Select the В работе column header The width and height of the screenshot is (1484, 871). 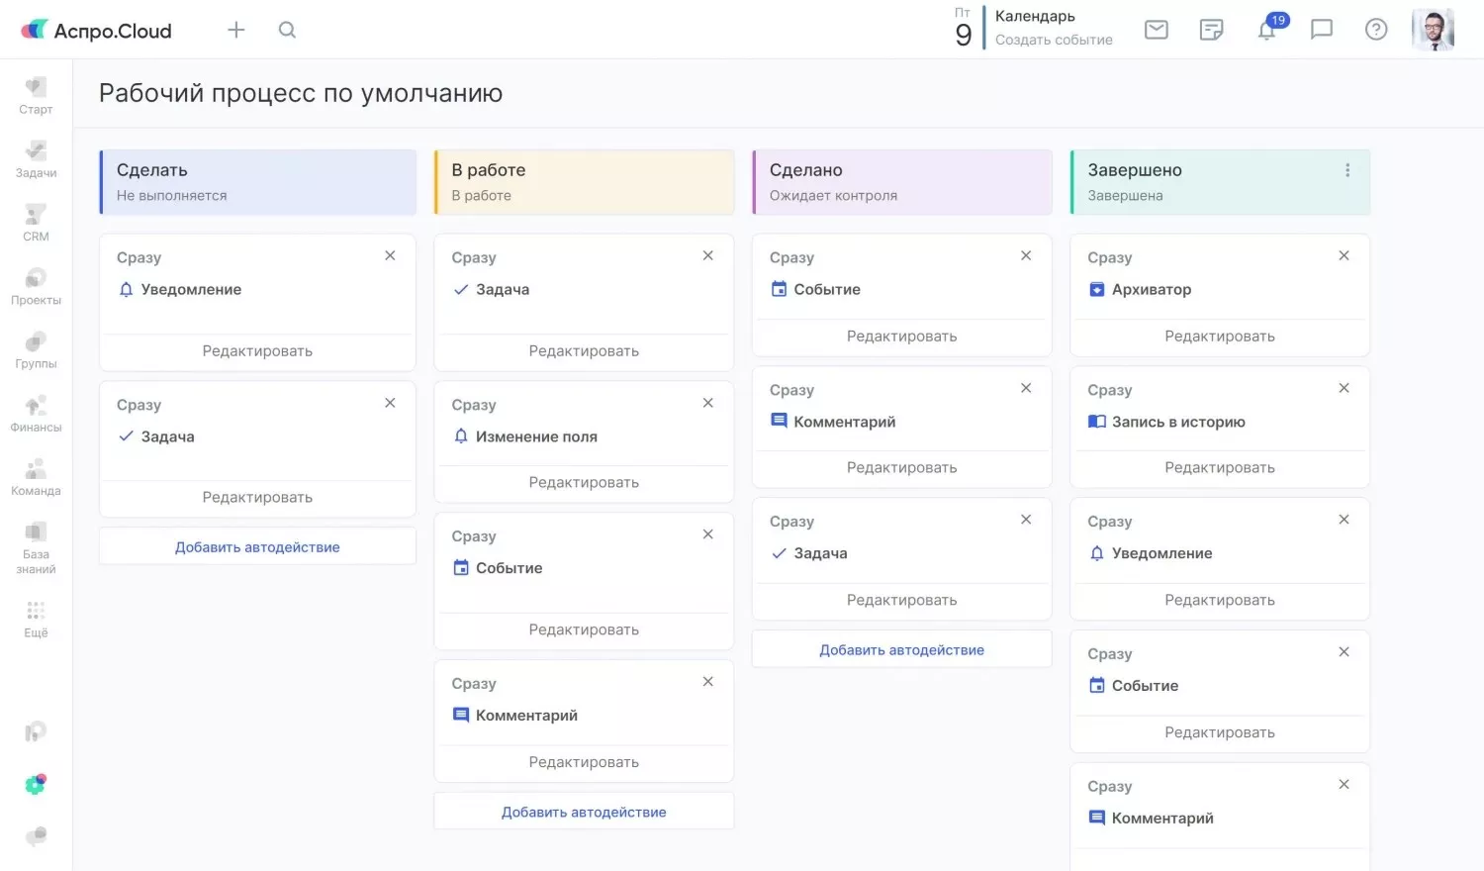pyautogui.click(x=584, y=181)
